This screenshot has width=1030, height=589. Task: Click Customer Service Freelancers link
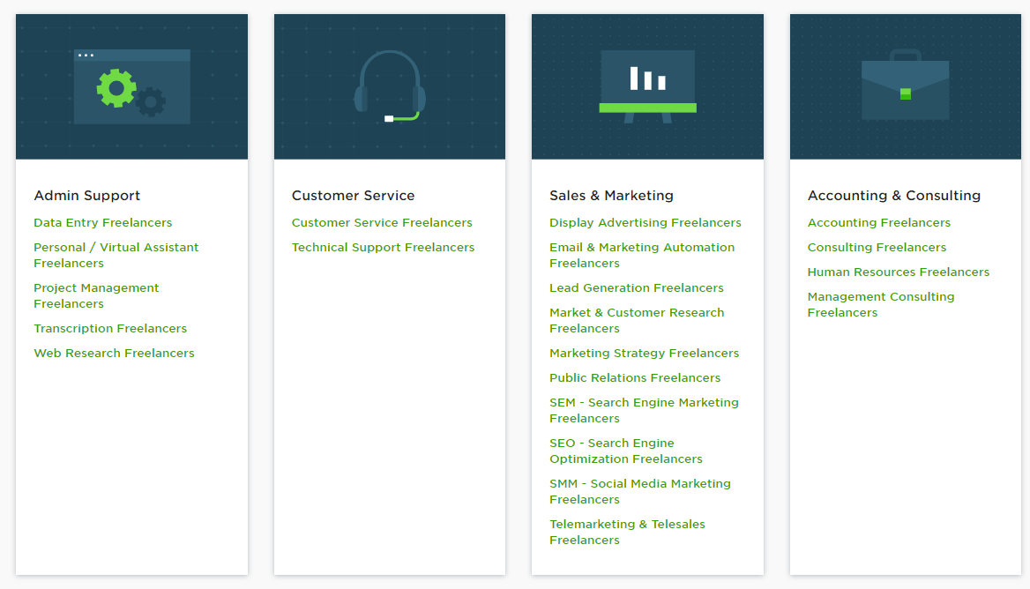pyautogui.click(x=382, y=223)
